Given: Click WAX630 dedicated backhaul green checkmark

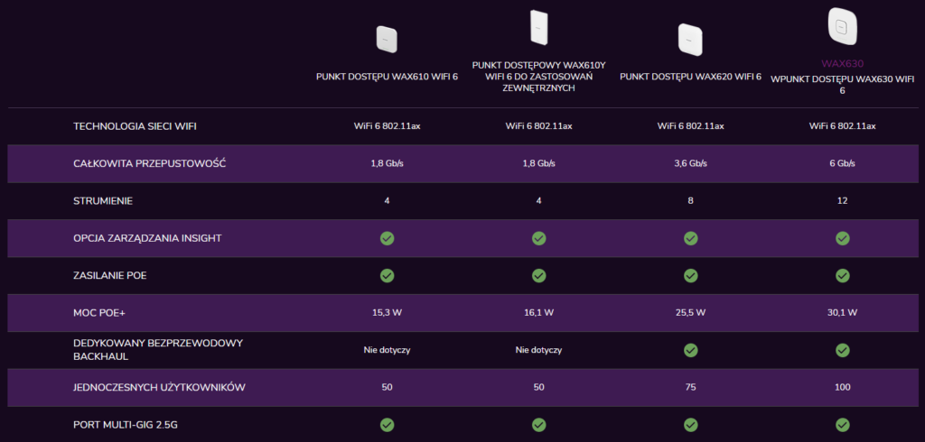Looking at the screenshot, I should 842,349.
